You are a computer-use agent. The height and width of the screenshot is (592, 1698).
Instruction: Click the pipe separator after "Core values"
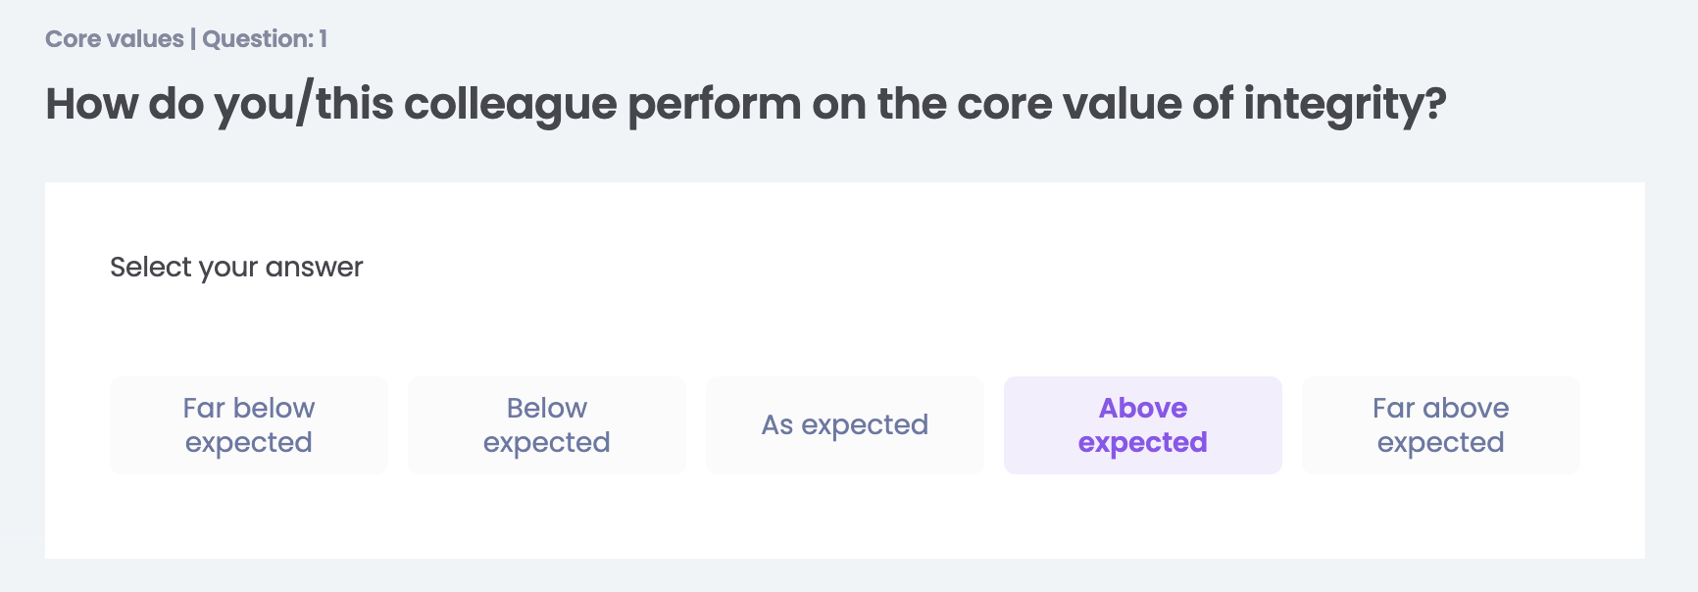click(x=193, y=39)
